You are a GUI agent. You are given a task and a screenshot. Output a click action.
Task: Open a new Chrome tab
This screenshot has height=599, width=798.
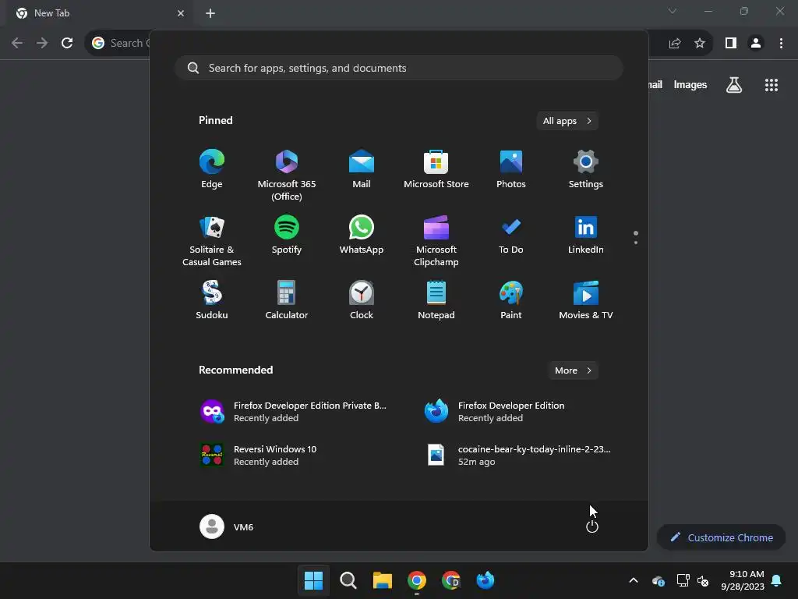click(210, 13)
